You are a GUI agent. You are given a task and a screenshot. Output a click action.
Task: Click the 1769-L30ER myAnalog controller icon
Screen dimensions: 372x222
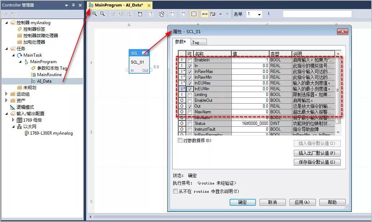click(x=27, y=133)
